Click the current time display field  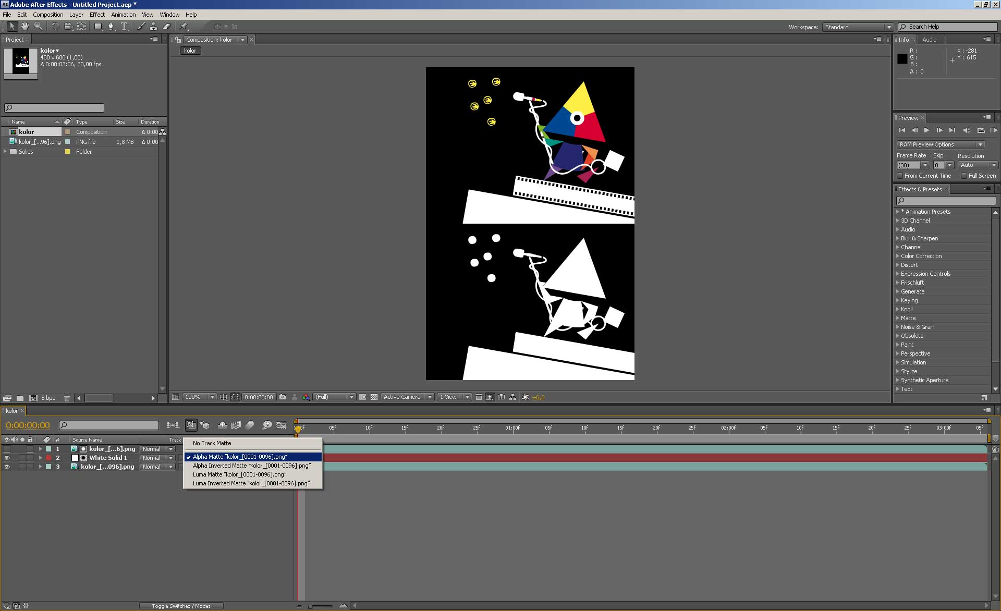tap(26, 425)
